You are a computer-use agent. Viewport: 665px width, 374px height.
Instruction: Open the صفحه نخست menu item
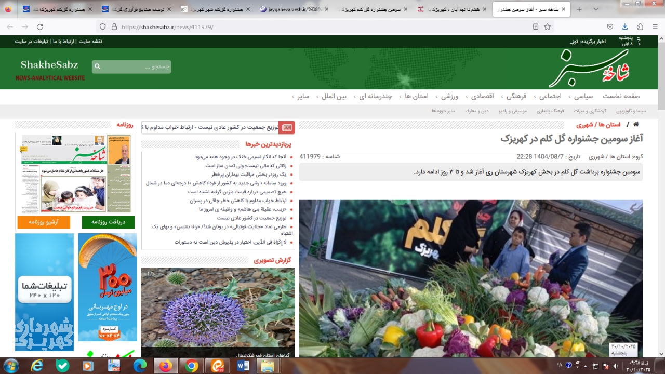(x=621, y=96)
